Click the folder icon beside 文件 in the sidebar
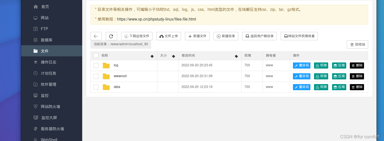This screenshot has width=384, height=141. pyautogui.click(x=36, y=51)
